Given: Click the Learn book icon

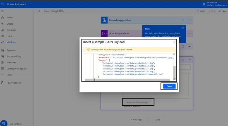Looking at the screenshot, I should 2,36.
